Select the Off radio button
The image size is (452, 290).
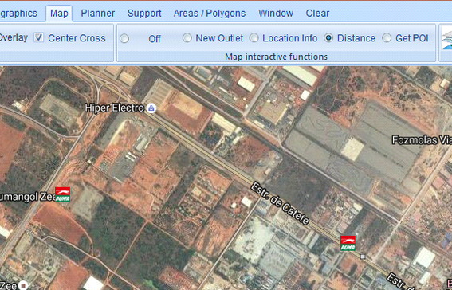(x=124, y=38)
